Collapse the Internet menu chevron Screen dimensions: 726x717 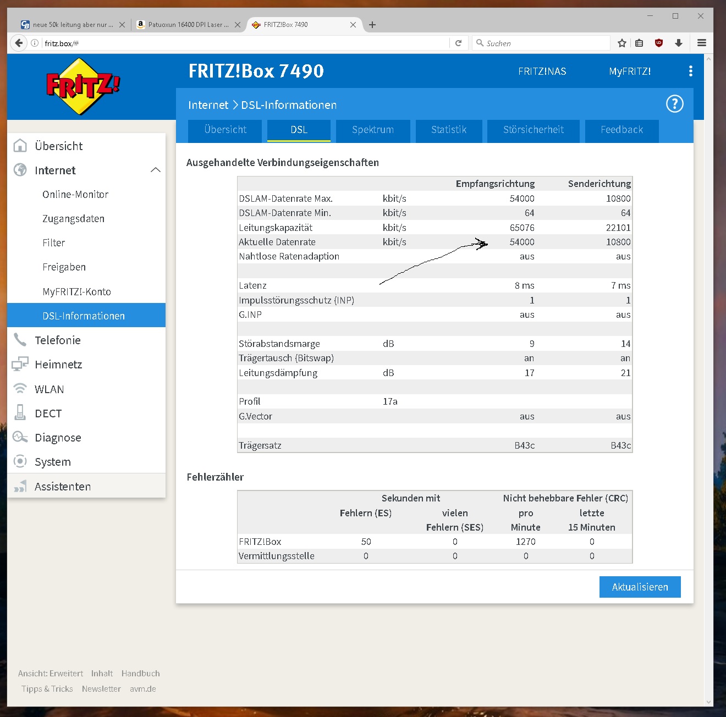[156, 170]
